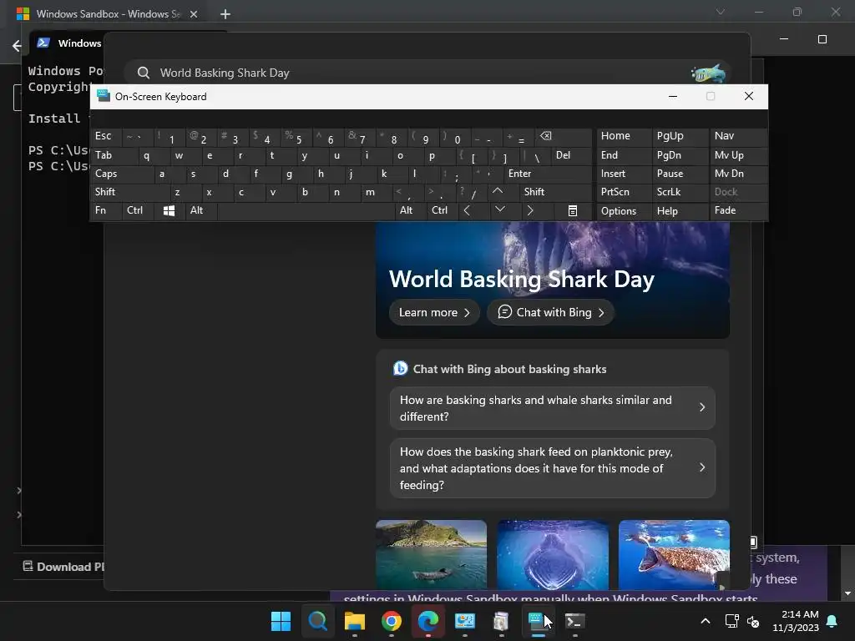Click the Mv Up key

tap(739, 155)
